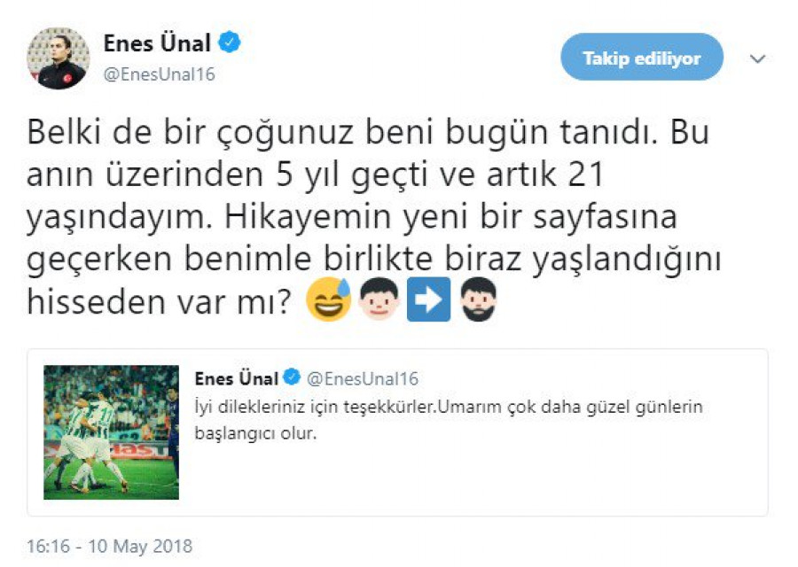Click @EnesUnal16 handle in the quoted tweet
Viewport: 798px width, 567px height.
pos(363,378)
